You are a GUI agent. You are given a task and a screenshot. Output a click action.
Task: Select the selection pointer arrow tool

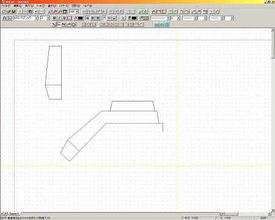pyautogui.click(x=123, y=18)
